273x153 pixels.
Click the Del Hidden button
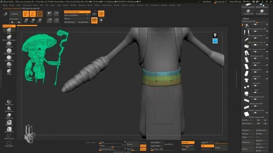(157, 142)
